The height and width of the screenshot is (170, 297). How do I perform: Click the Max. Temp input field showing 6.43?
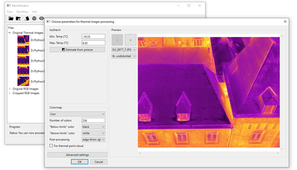tap(93, 43)
